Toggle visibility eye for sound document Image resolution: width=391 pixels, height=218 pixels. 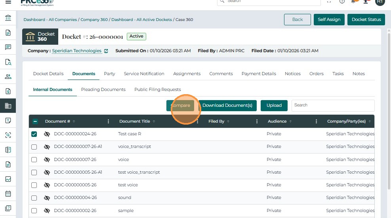pyautogui.click(x=47, y=198)
